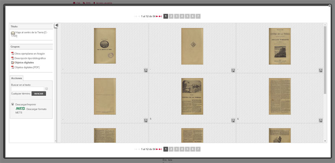Viewport: 335px width, 163px height.
Task: Open Objetos digitales [PDF] link
Action: pos(27,67)
